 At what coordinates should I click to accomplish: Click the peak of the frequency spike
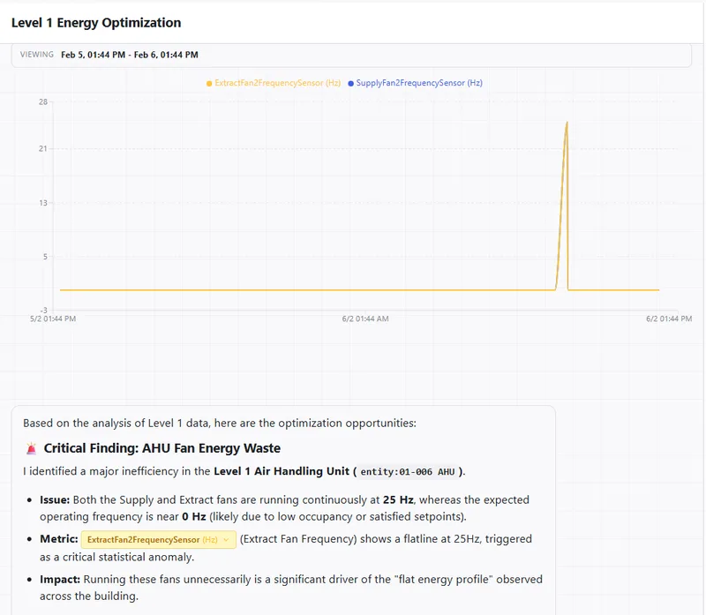point(567,123)
